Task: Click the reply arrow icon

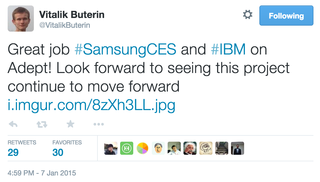Action: (x=13, y=125)
